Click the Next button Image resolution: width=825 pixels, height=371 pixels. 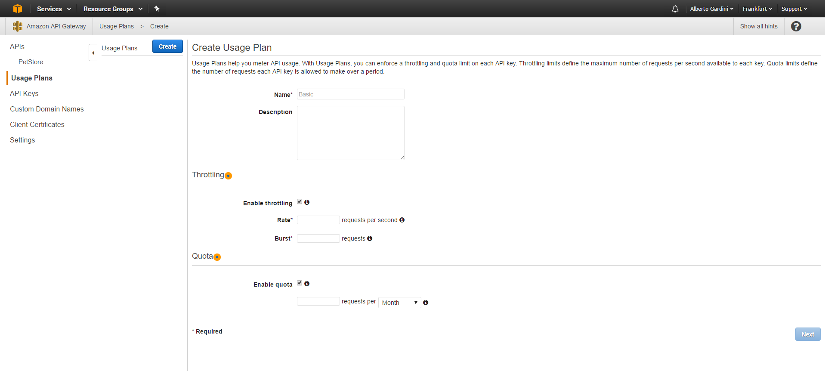[807, 334]
